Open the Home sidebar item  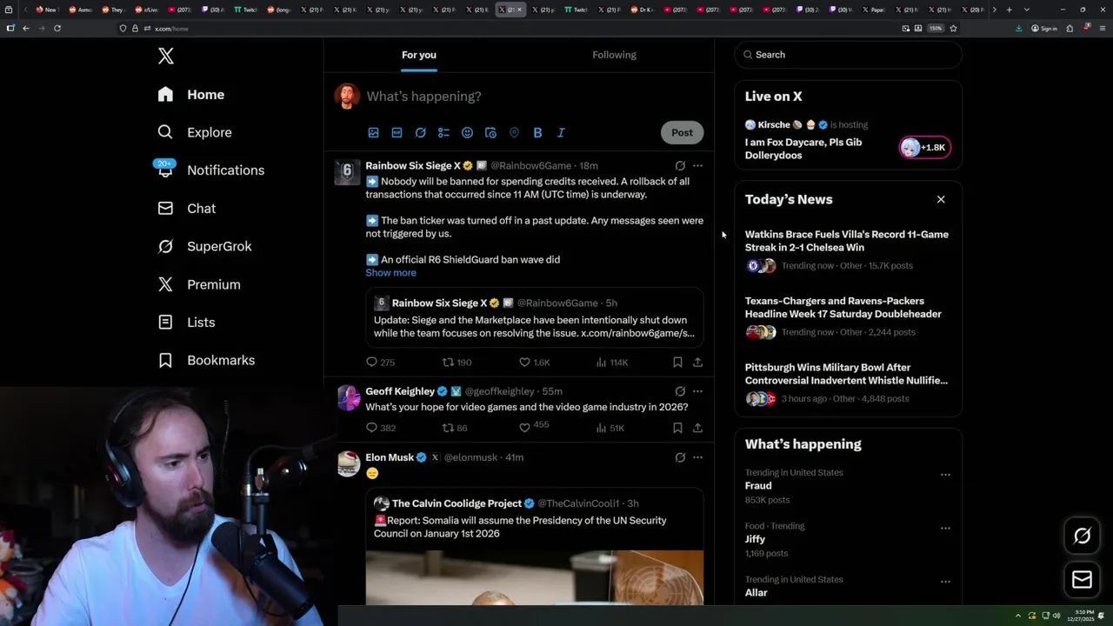click(191, 95)
